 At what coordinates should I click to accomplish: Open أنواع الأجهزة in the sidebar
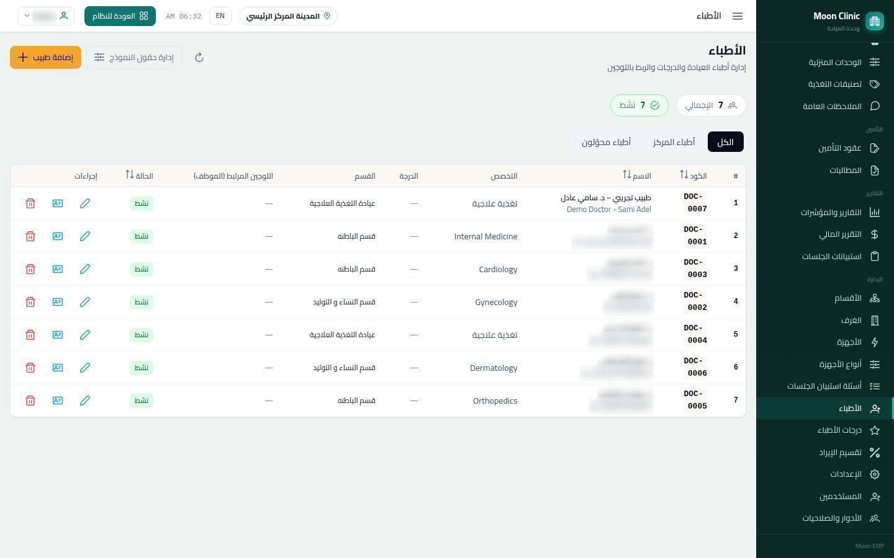[824, 365]
